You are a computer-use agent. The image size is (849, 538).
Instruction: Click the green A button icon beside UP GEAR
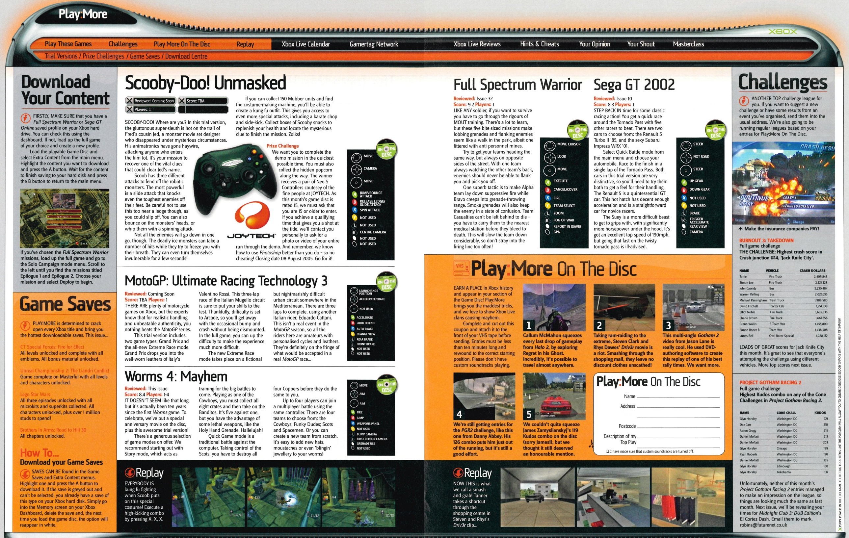point(684,182)
